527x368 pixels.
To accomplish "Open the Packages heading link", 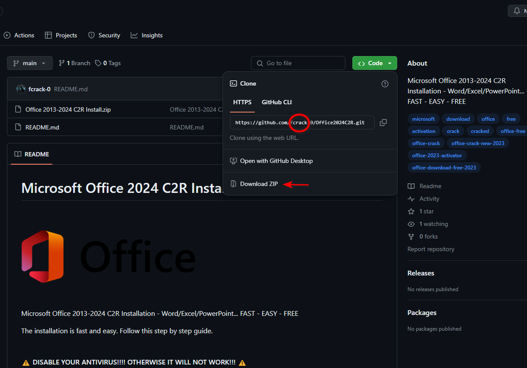I will 422,313.
